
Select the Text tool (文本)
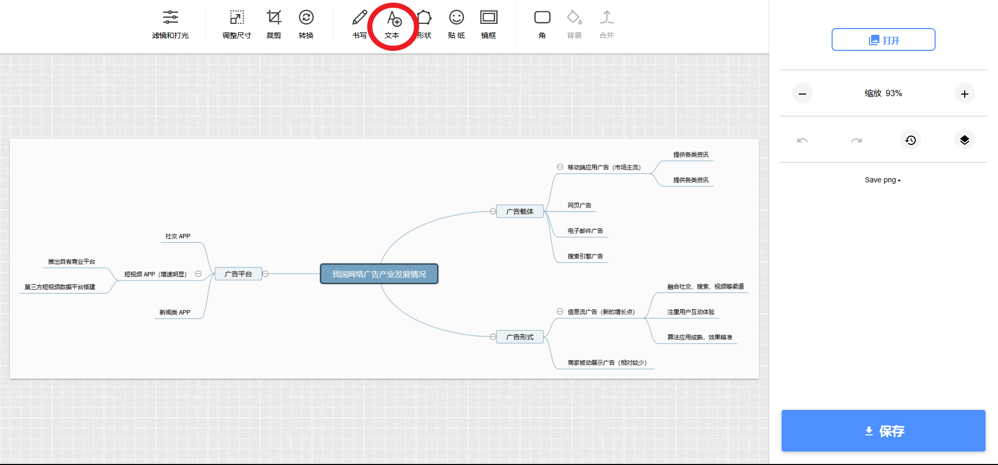pos(393,24)
